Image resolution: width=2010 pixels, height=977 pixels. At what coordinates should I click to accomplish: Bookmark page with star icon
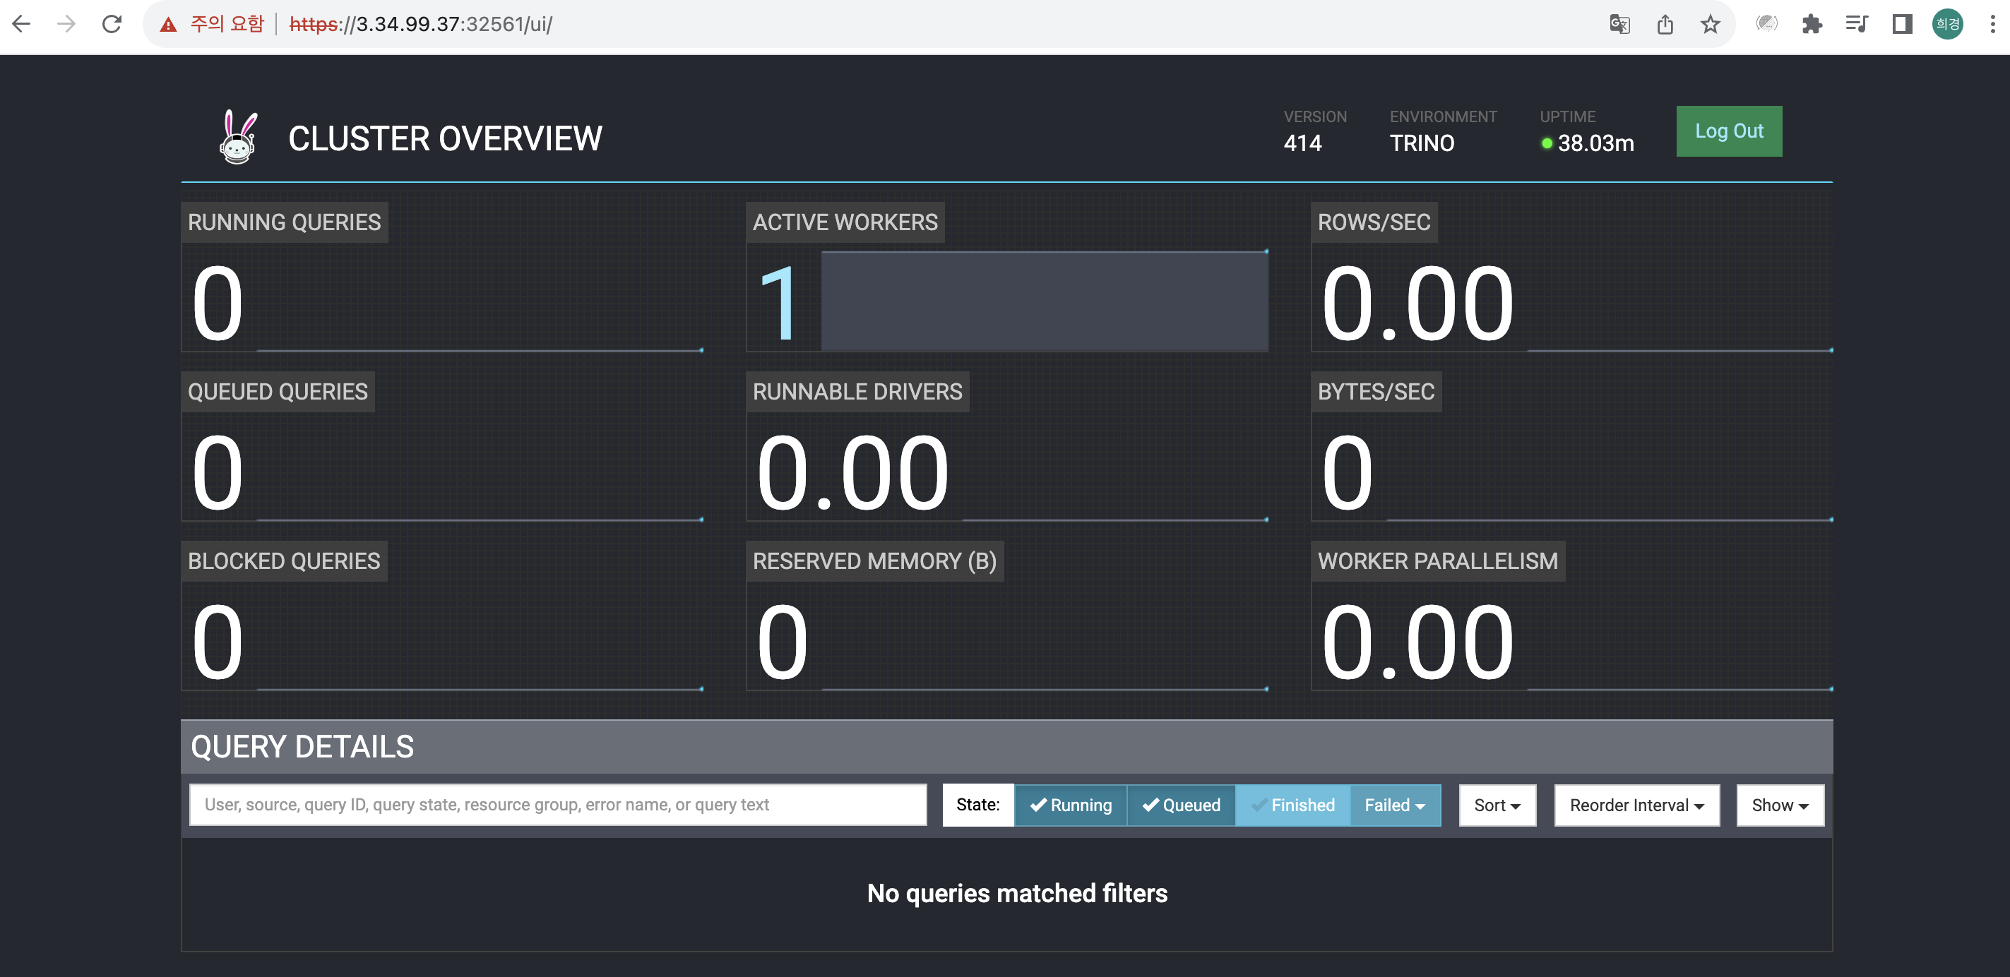pyautogui.click(x=1710, y=24)
